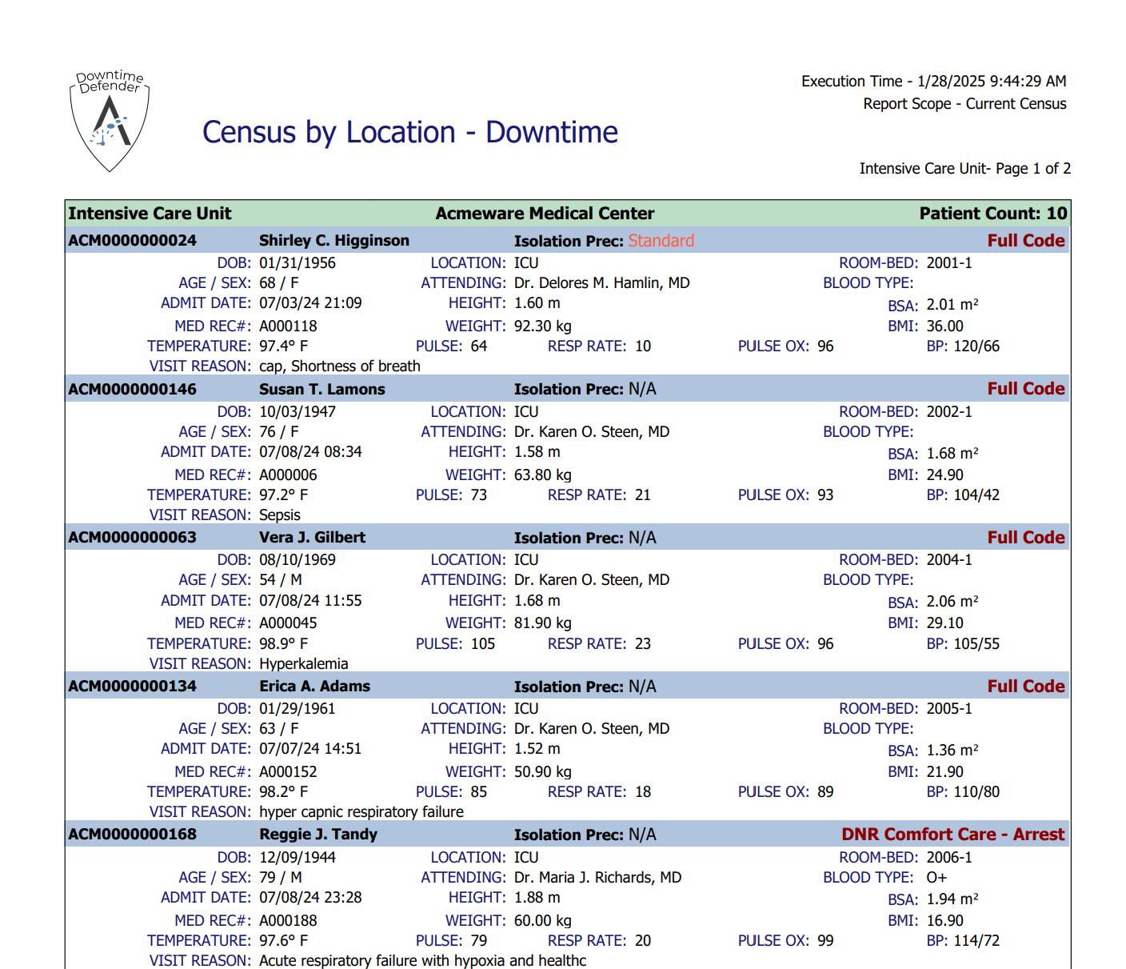Expand the Erica A. Adams patient record
1126x969 pixels.
pos(315,686)
